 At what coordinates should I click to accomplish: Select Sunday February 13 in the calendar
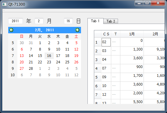[x=22, y=56]
